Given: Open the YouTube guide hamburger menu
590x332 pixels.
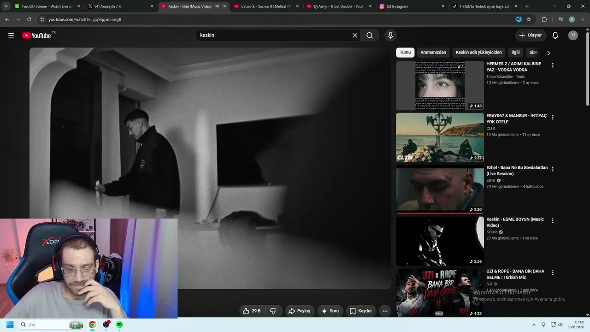Looking at the screenshot, I should tap(11, 36).
